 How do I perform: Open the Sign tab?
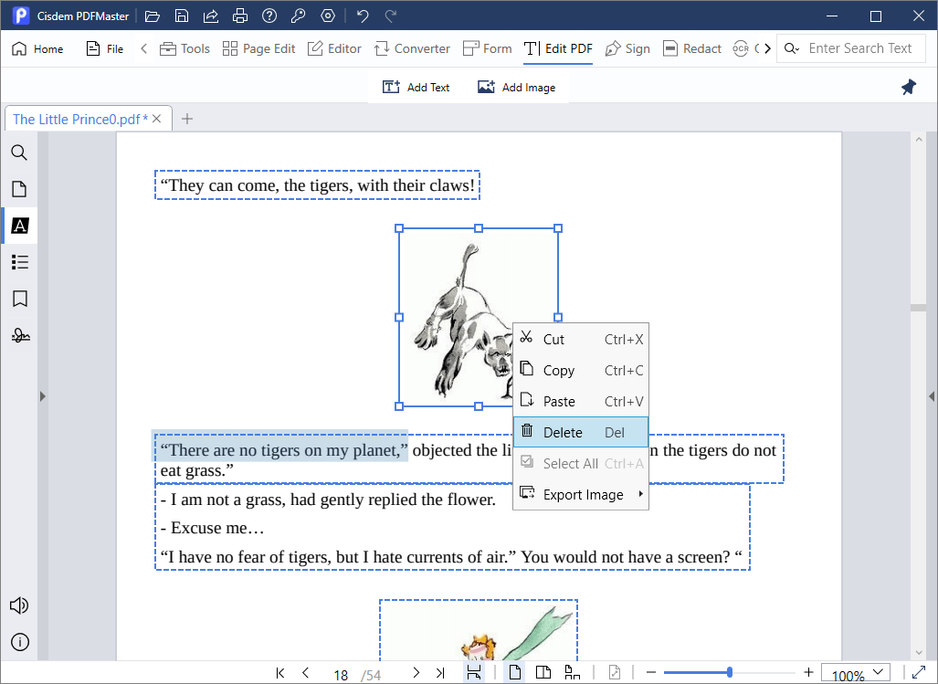[627, 48]
